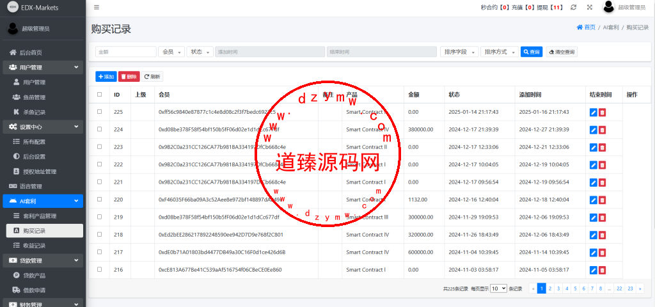Click the 刷新 button above table
This screenshot has height=307, width=655.
point(152,77)
